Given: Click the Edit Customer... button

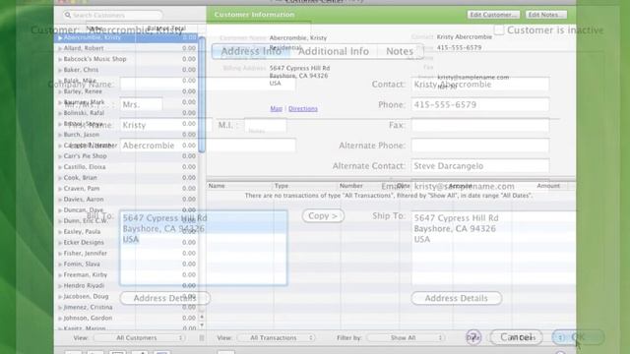Looking at the screenshot, I should pos(493,15).
